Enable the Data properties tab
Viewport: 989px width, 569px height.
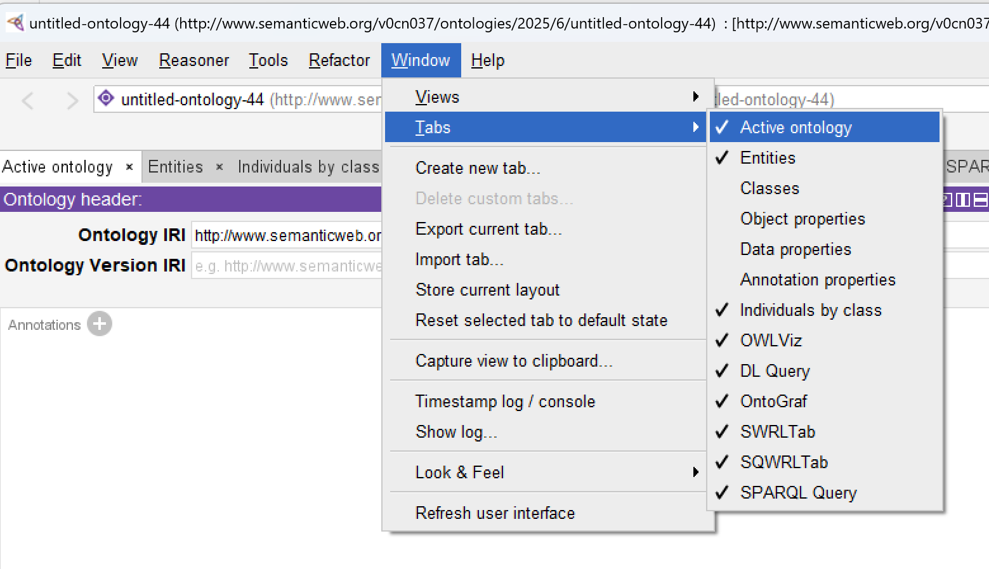click(x=825, y=249)
